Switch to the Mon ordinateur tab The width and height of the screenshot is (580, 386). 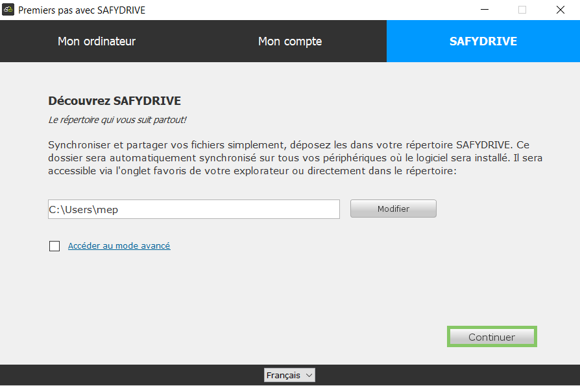coord(97,41)
